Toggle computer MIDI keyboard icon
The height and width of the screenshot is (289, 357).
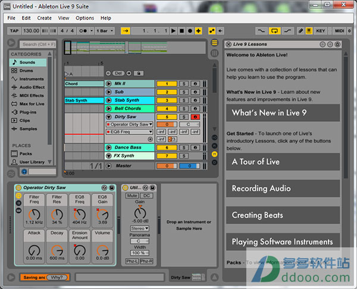pyautogui.click(x=309, y=31)
